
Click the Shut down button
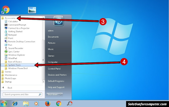53,94
